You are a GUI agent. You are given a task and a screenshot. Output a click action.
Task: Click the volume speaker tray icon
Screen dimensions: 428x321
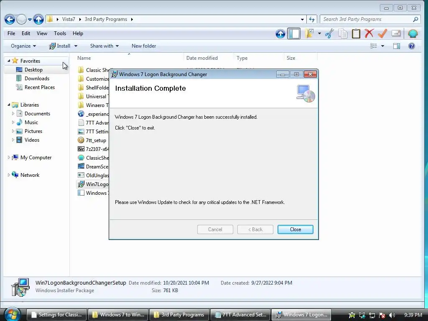tap(392, 315)
